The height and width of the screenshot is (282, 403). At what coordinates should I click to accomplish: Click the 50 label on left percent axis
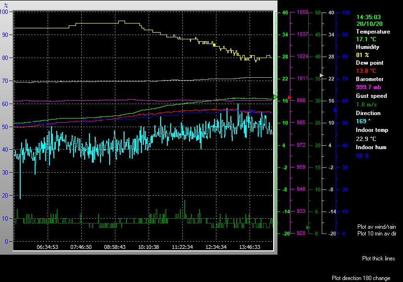[x=5, y=127]
